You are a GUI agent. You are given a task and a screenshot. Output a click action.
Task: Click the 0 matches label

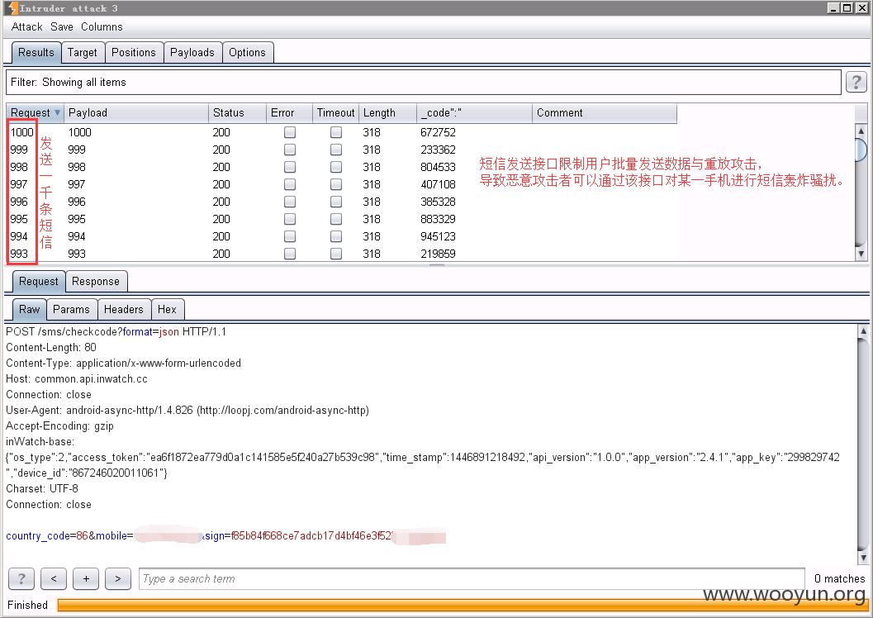840,578
